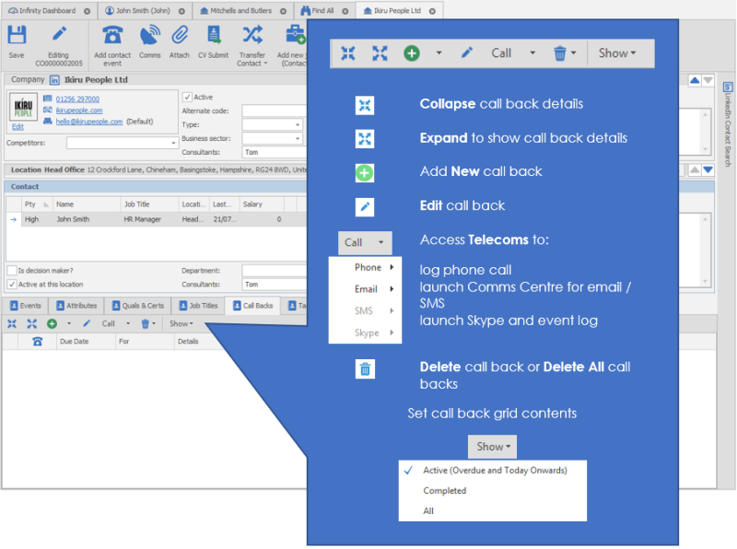Screen dimensions: 737x549
Task: Click the Attach paperclip icon
Action: [180, 37]
